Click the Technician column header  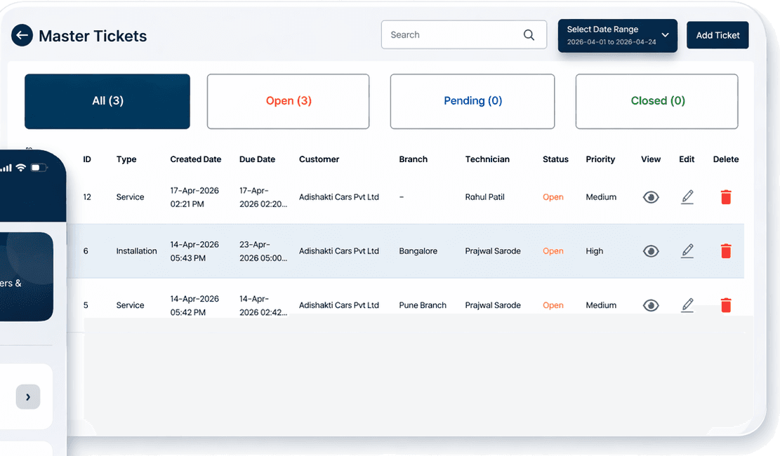coord(487,159)
